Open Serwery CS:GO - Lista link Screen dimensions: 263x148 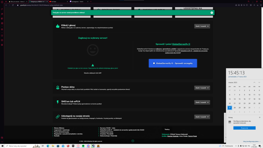pyautogui.click(x=108, y=128)
